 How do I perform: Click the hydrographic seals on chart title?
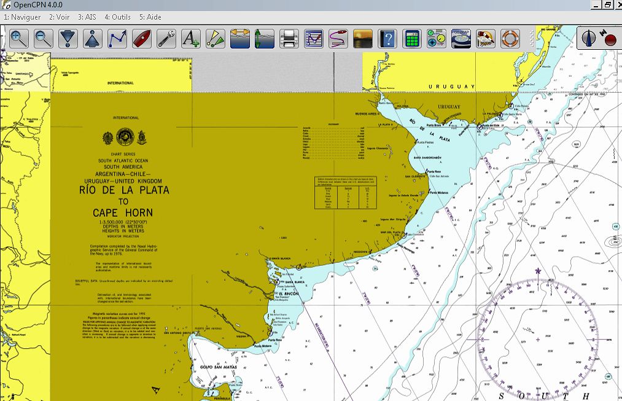tap(125, 137)
